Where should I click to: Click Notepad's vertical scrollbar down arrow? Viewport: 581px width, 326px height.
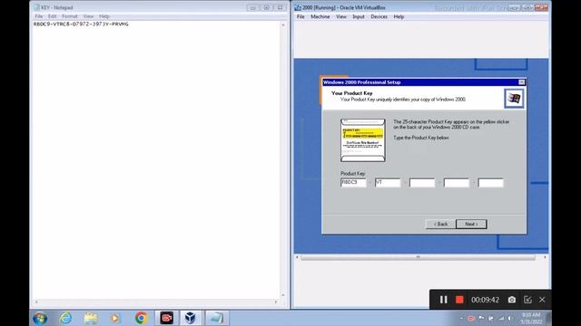tap(283, 295)
